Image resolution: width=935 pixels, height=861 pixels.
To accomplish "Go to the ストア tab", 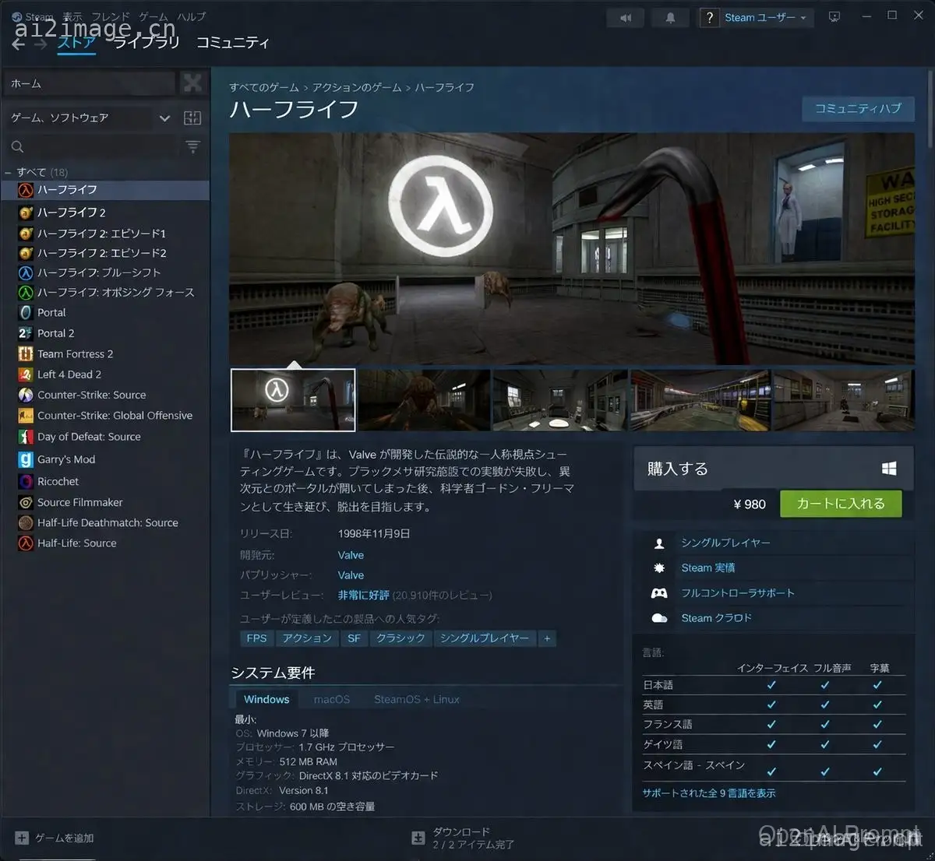I will 76,42.
